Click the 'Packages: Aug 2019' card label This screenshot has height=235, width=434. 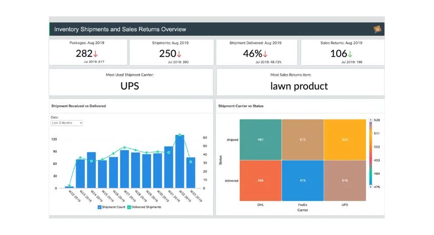[87, 43]
